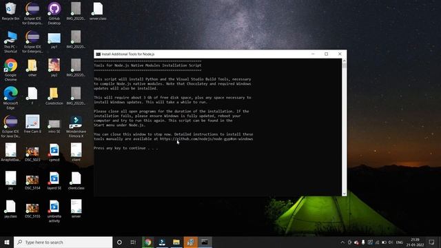The width and height of the screenshot is (441, 248).
Task: Select the file named F
Action: pos(32,96)
